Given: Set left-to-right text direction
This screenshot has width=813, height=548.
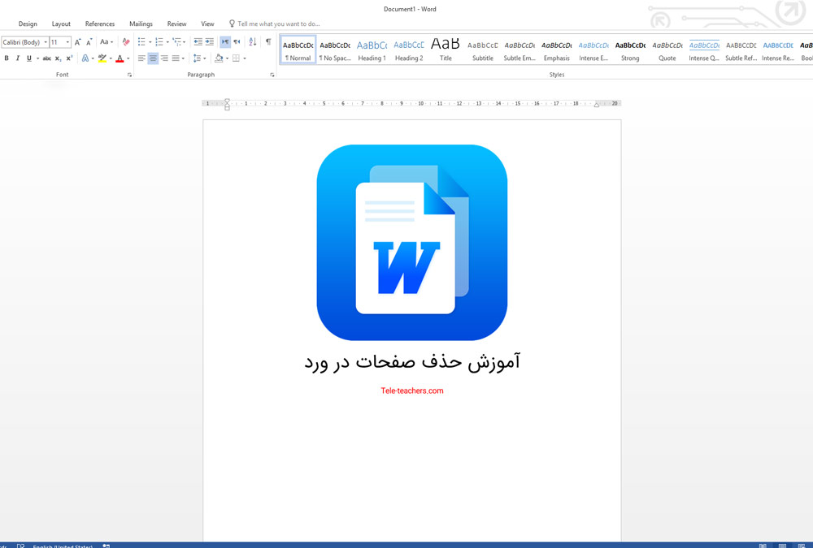Looking at the screenshot, I should pyautogui.click(x=225, y=42).
